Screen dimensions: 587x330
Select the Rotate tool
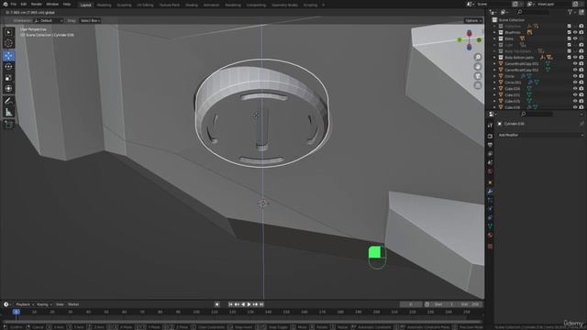8,67
